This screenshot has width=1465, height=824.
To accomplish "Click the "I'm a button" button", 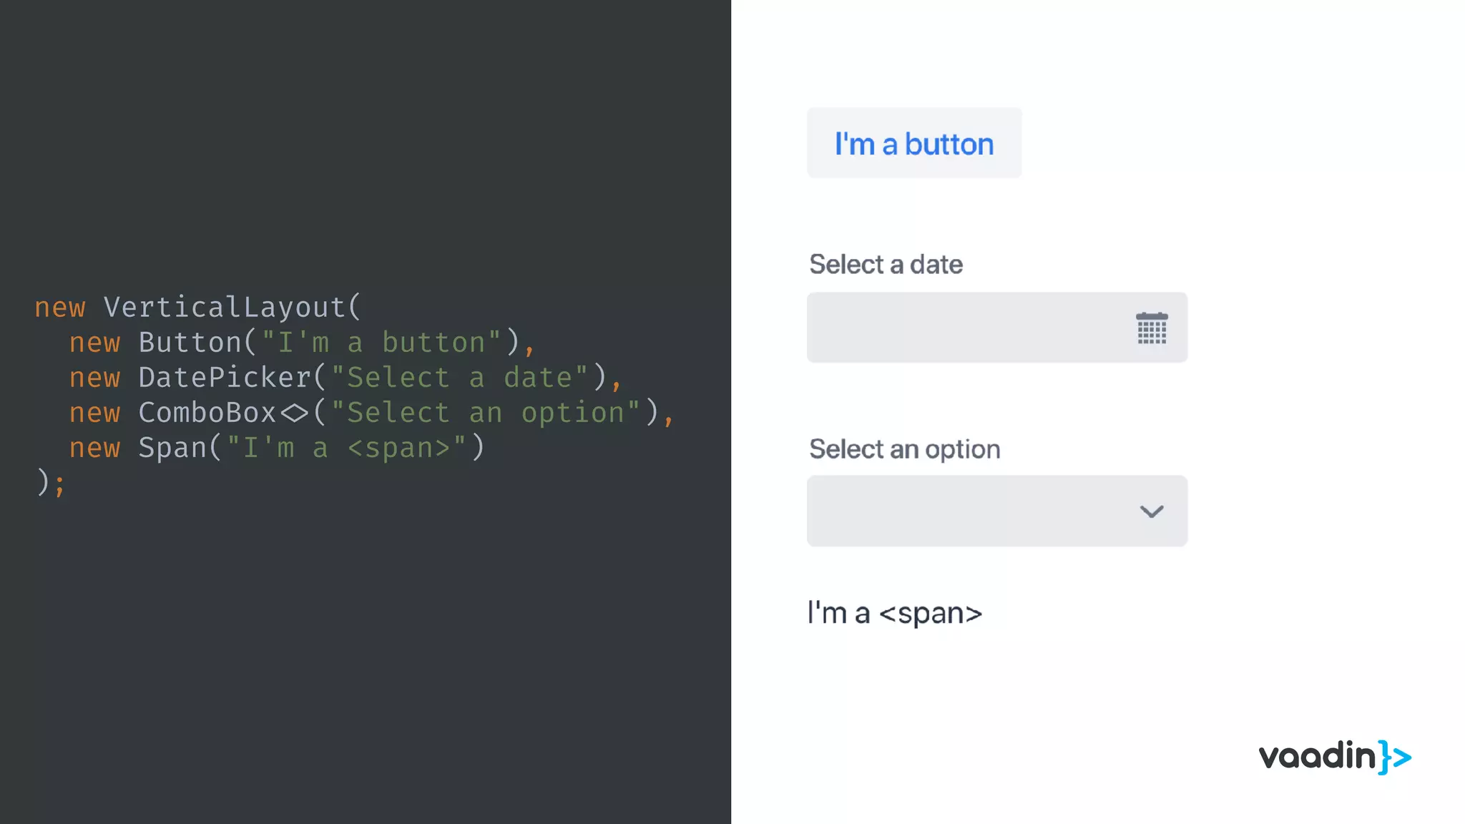I will point(913,143).
